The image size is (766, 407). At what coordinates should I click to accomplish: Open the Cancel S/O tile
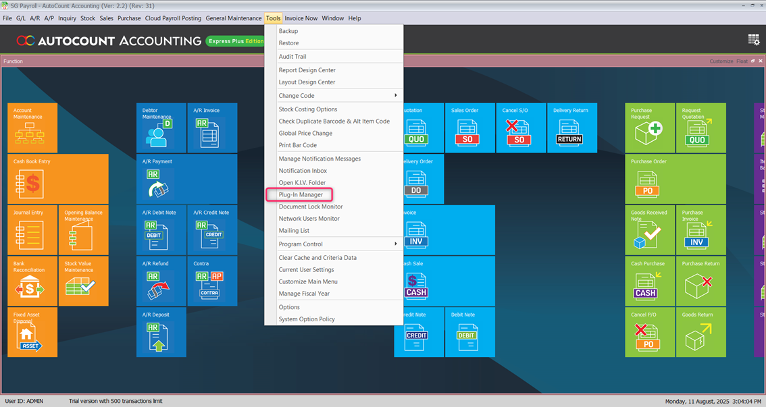coord(521,128)
